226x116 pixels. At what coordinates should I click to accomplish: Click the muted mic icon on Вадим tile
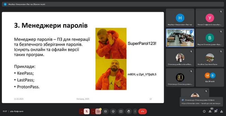point(221,31)
